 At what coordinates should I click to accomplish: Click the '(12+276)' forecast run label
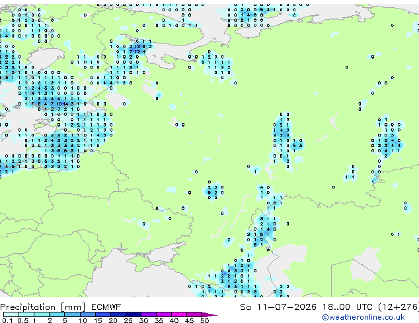click(399, 307)
